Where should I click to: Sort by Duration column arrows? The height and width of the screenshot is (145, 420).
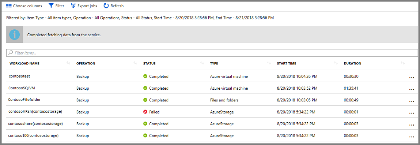402,63
